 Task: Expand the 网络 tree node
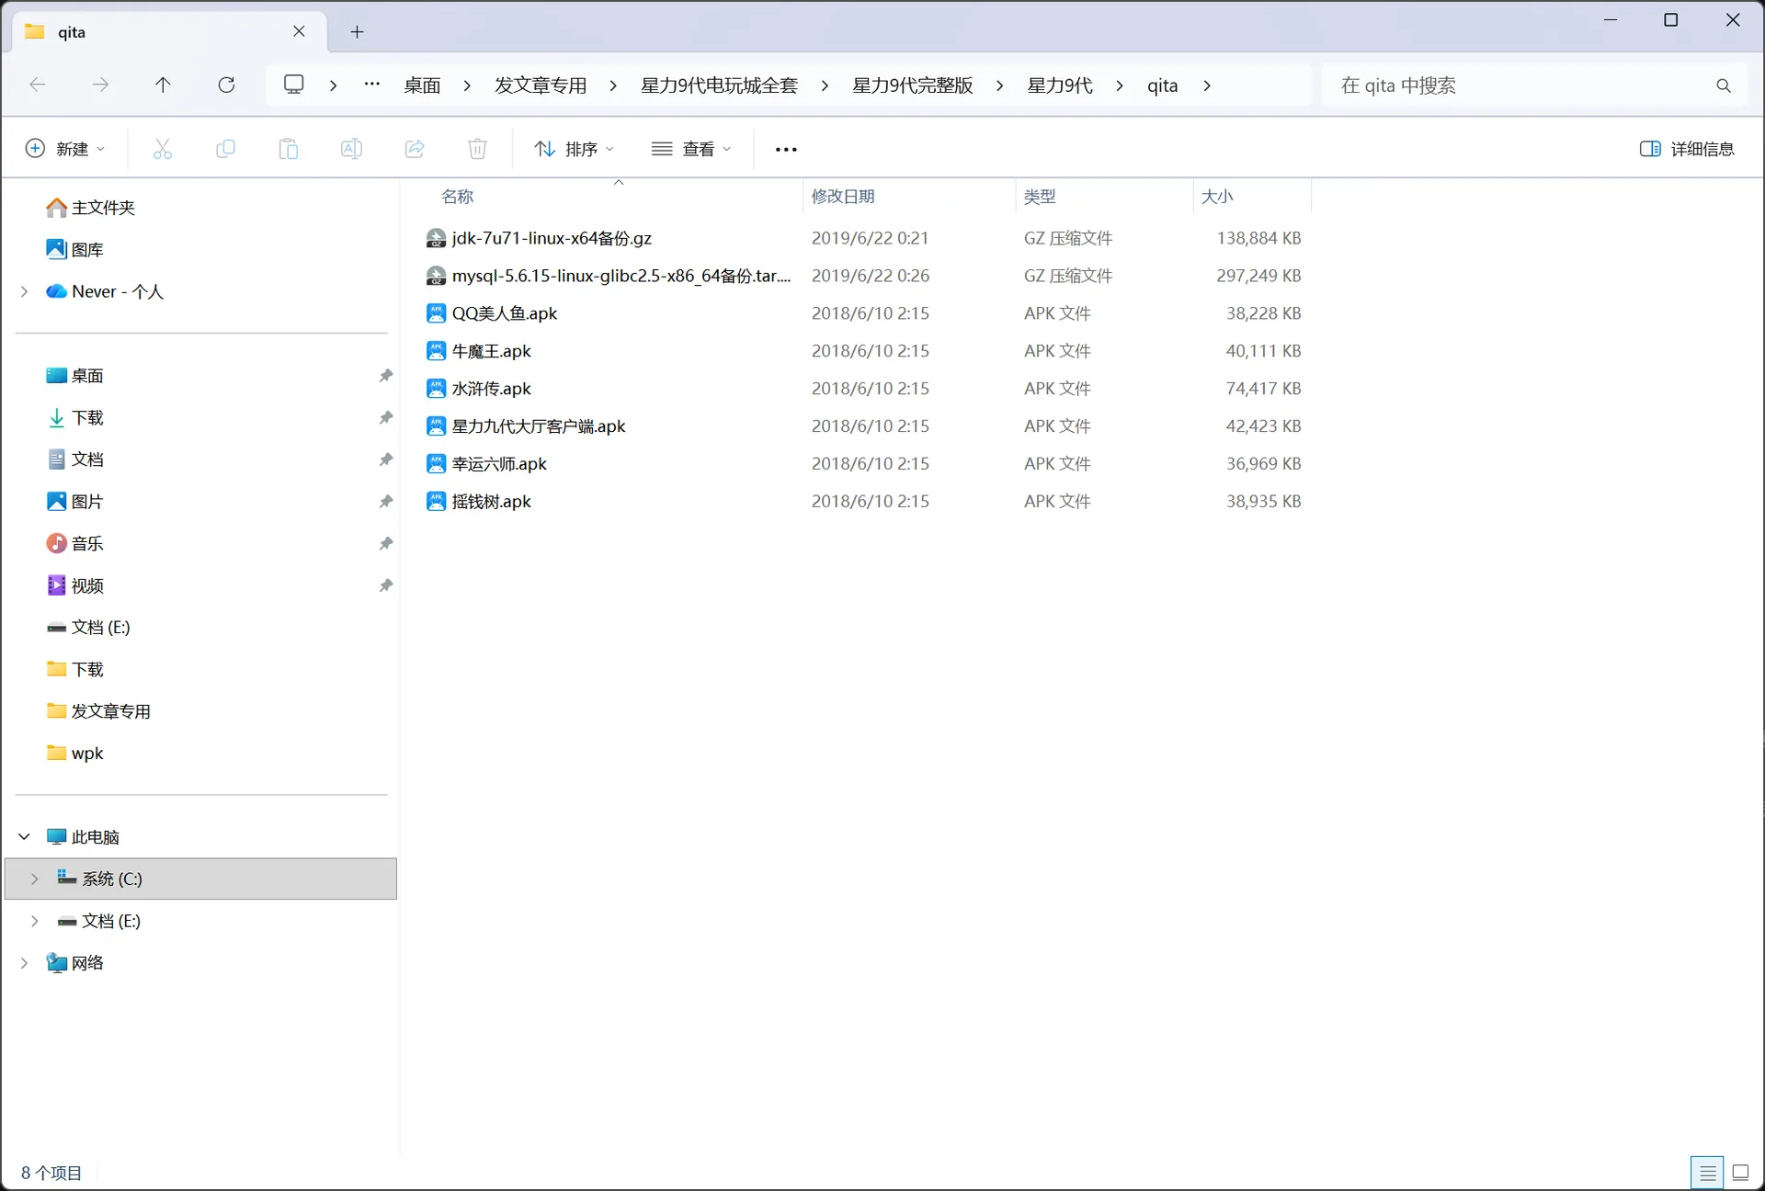tap(24, 962)
